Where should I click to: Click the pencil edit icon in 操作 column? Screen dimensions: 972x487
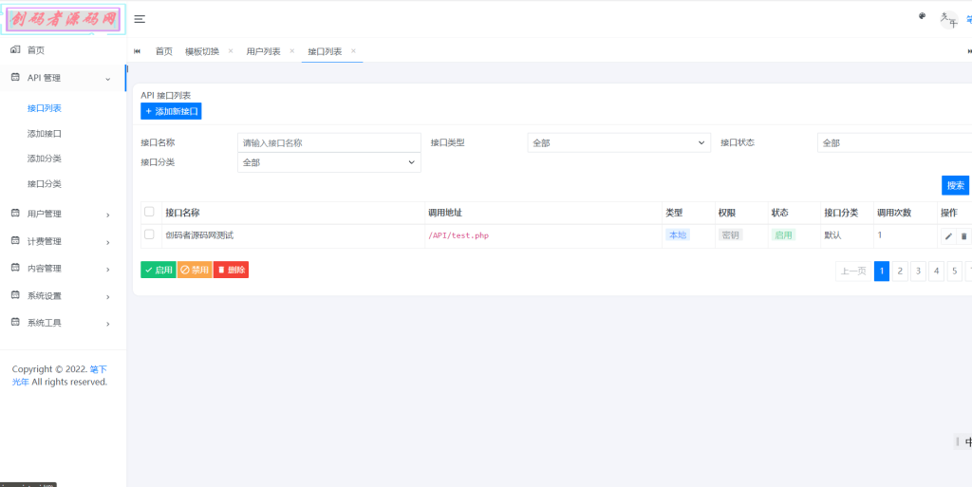click(x=948, y=235)
